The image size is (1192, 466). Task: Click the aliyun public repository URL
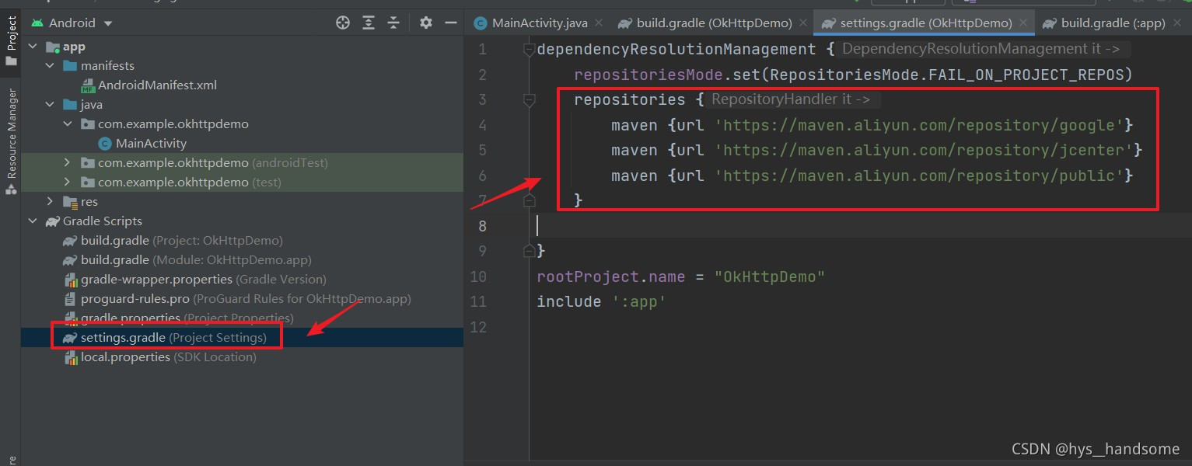click(919, 176)
